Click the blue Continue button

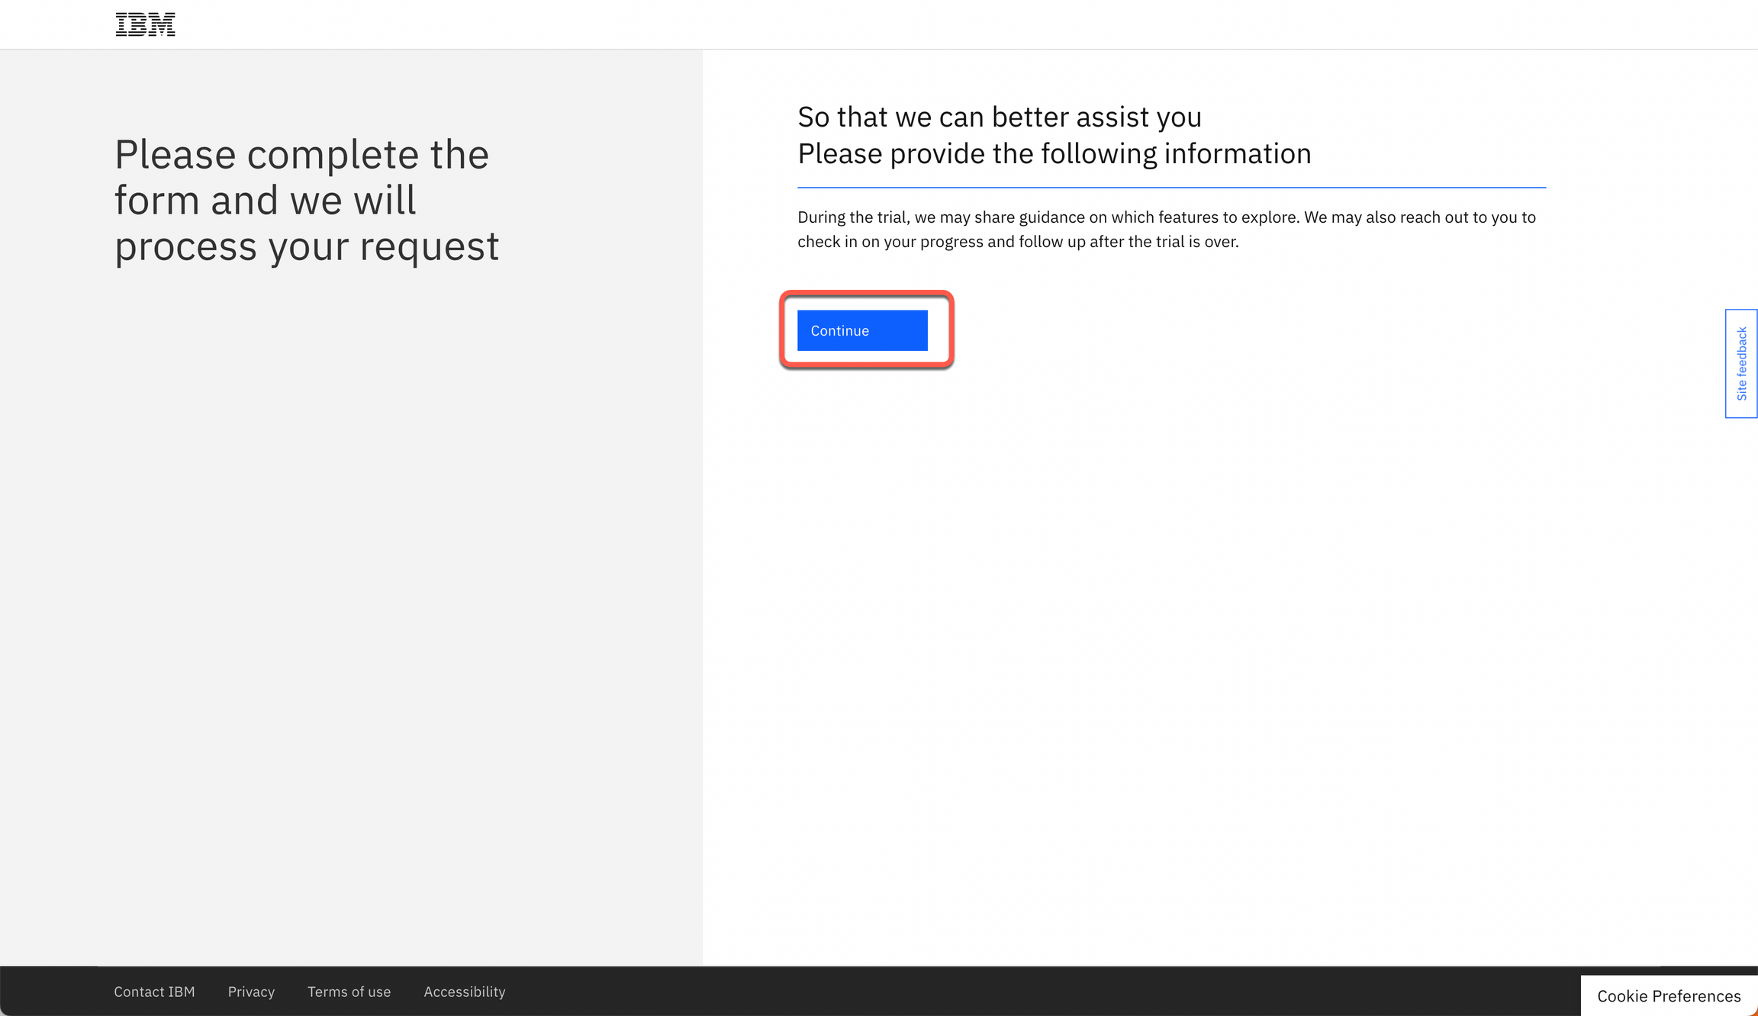coord(862,330)
